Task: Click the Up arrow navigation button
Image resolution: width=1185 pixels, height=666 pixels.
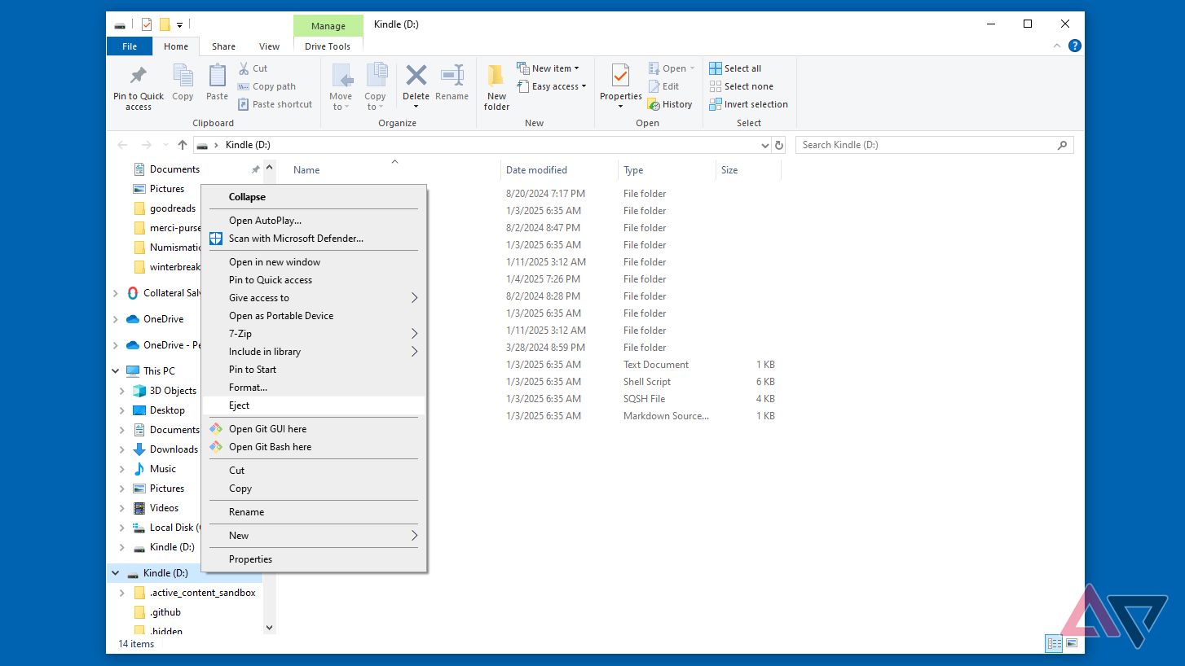Action: tap(183, 145)
